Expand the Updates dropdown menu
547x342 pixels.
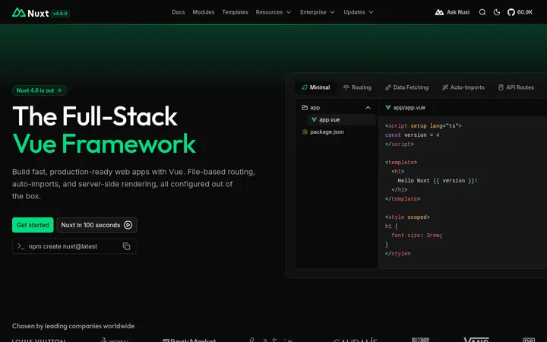(x=359, y=12)
